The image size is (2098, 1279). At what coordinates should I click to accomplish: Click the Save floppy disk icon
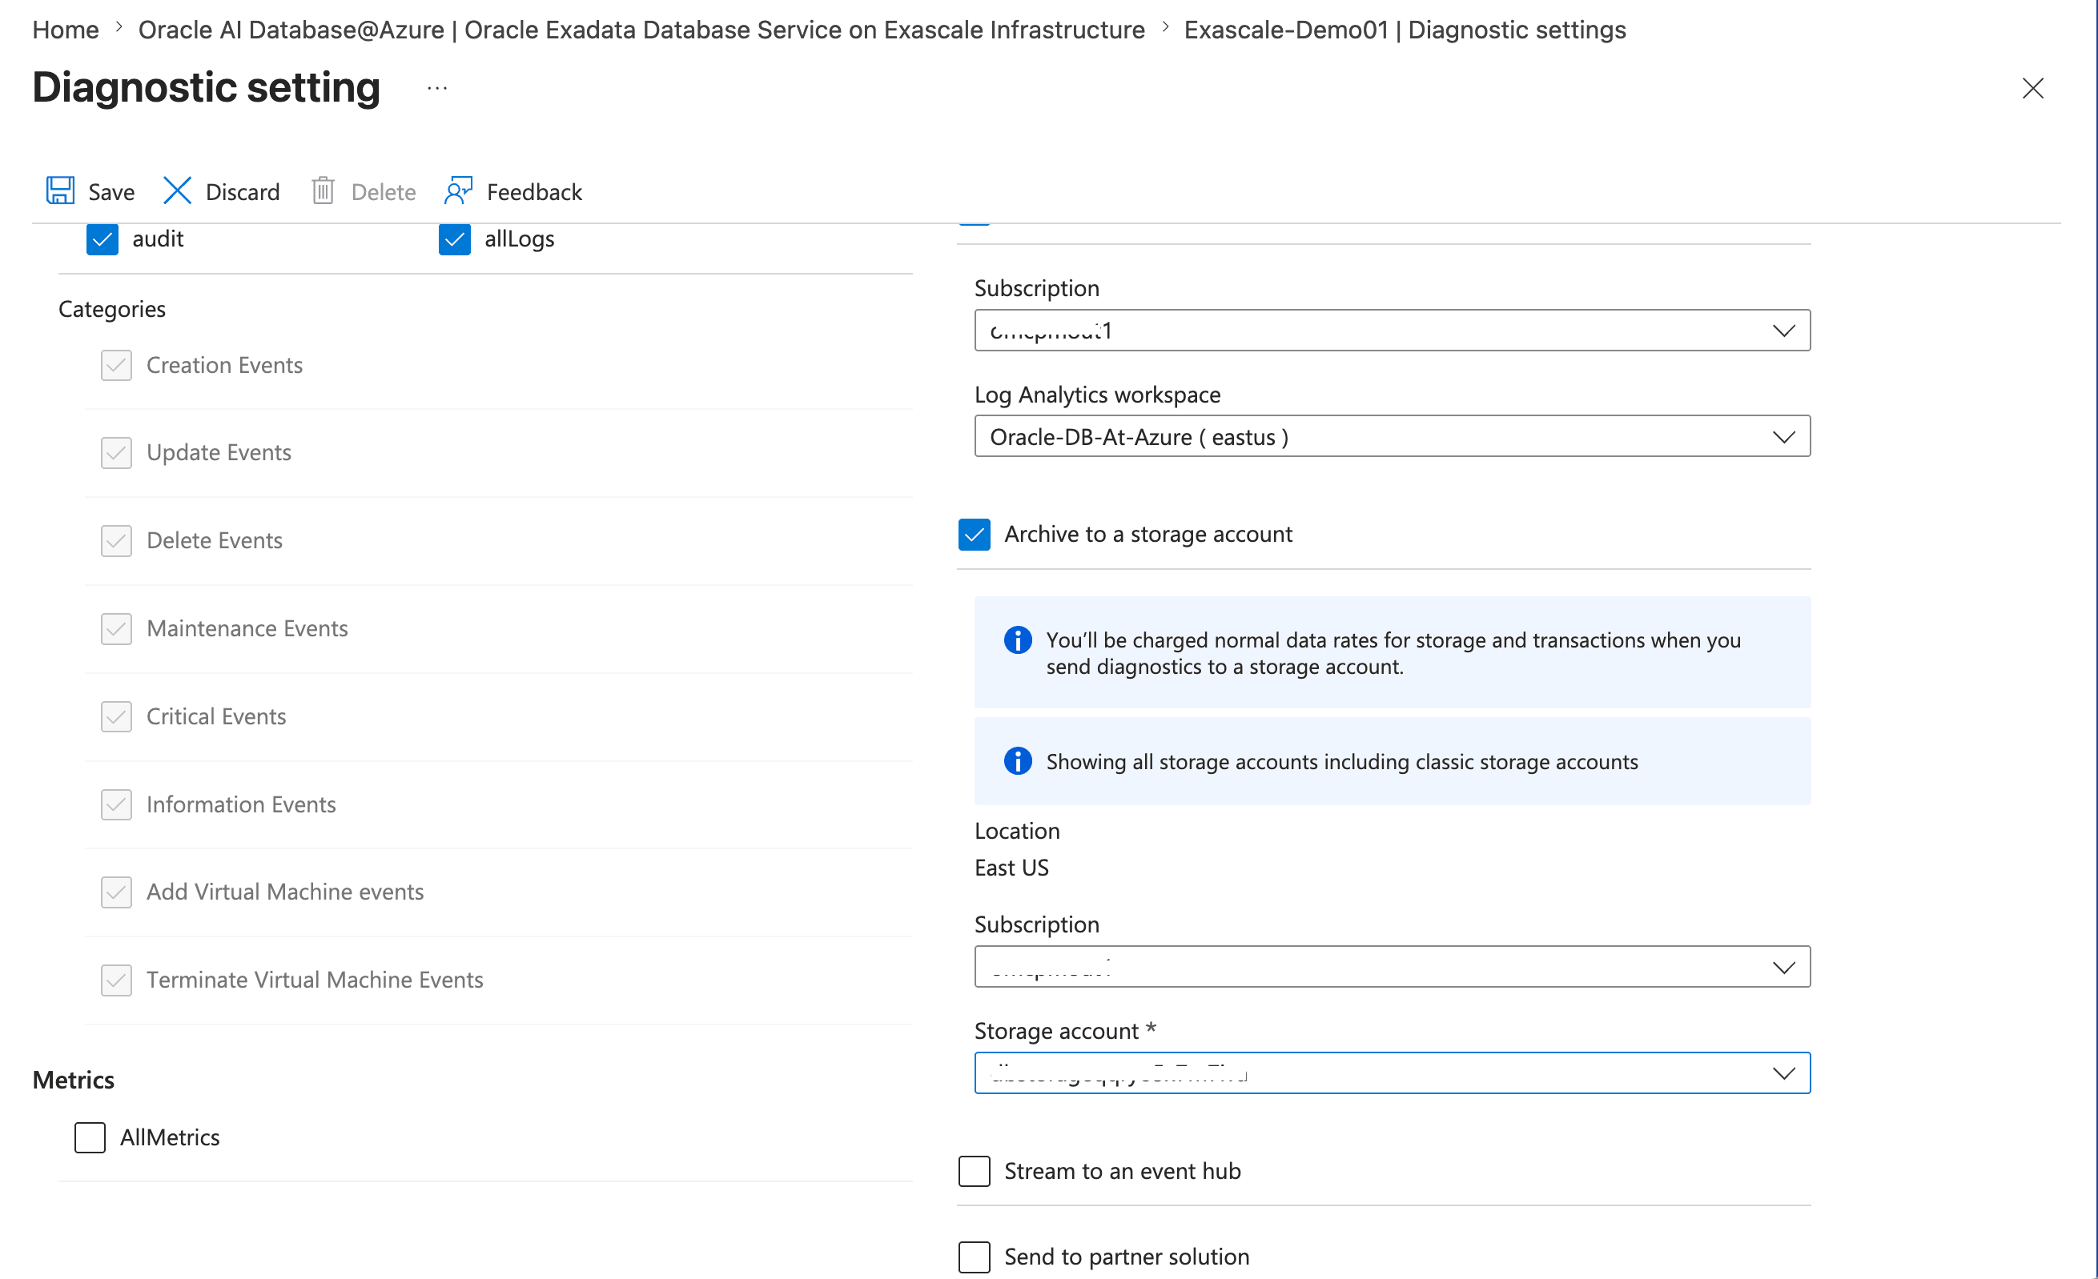[59, 191]
